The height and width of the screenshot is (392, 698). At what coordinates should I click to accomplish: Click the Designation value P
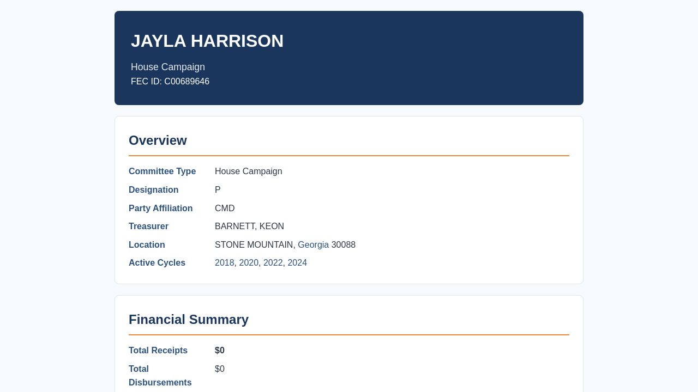[218, 190]
